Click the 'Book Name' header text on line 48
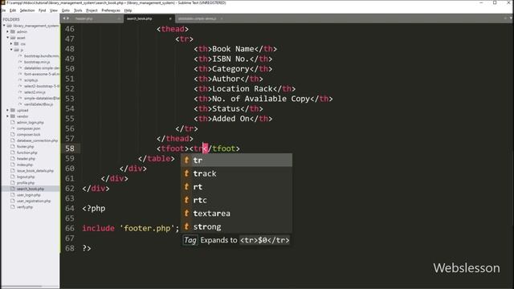514x289 pixels. pyautogui.click(x=233, y=49)
